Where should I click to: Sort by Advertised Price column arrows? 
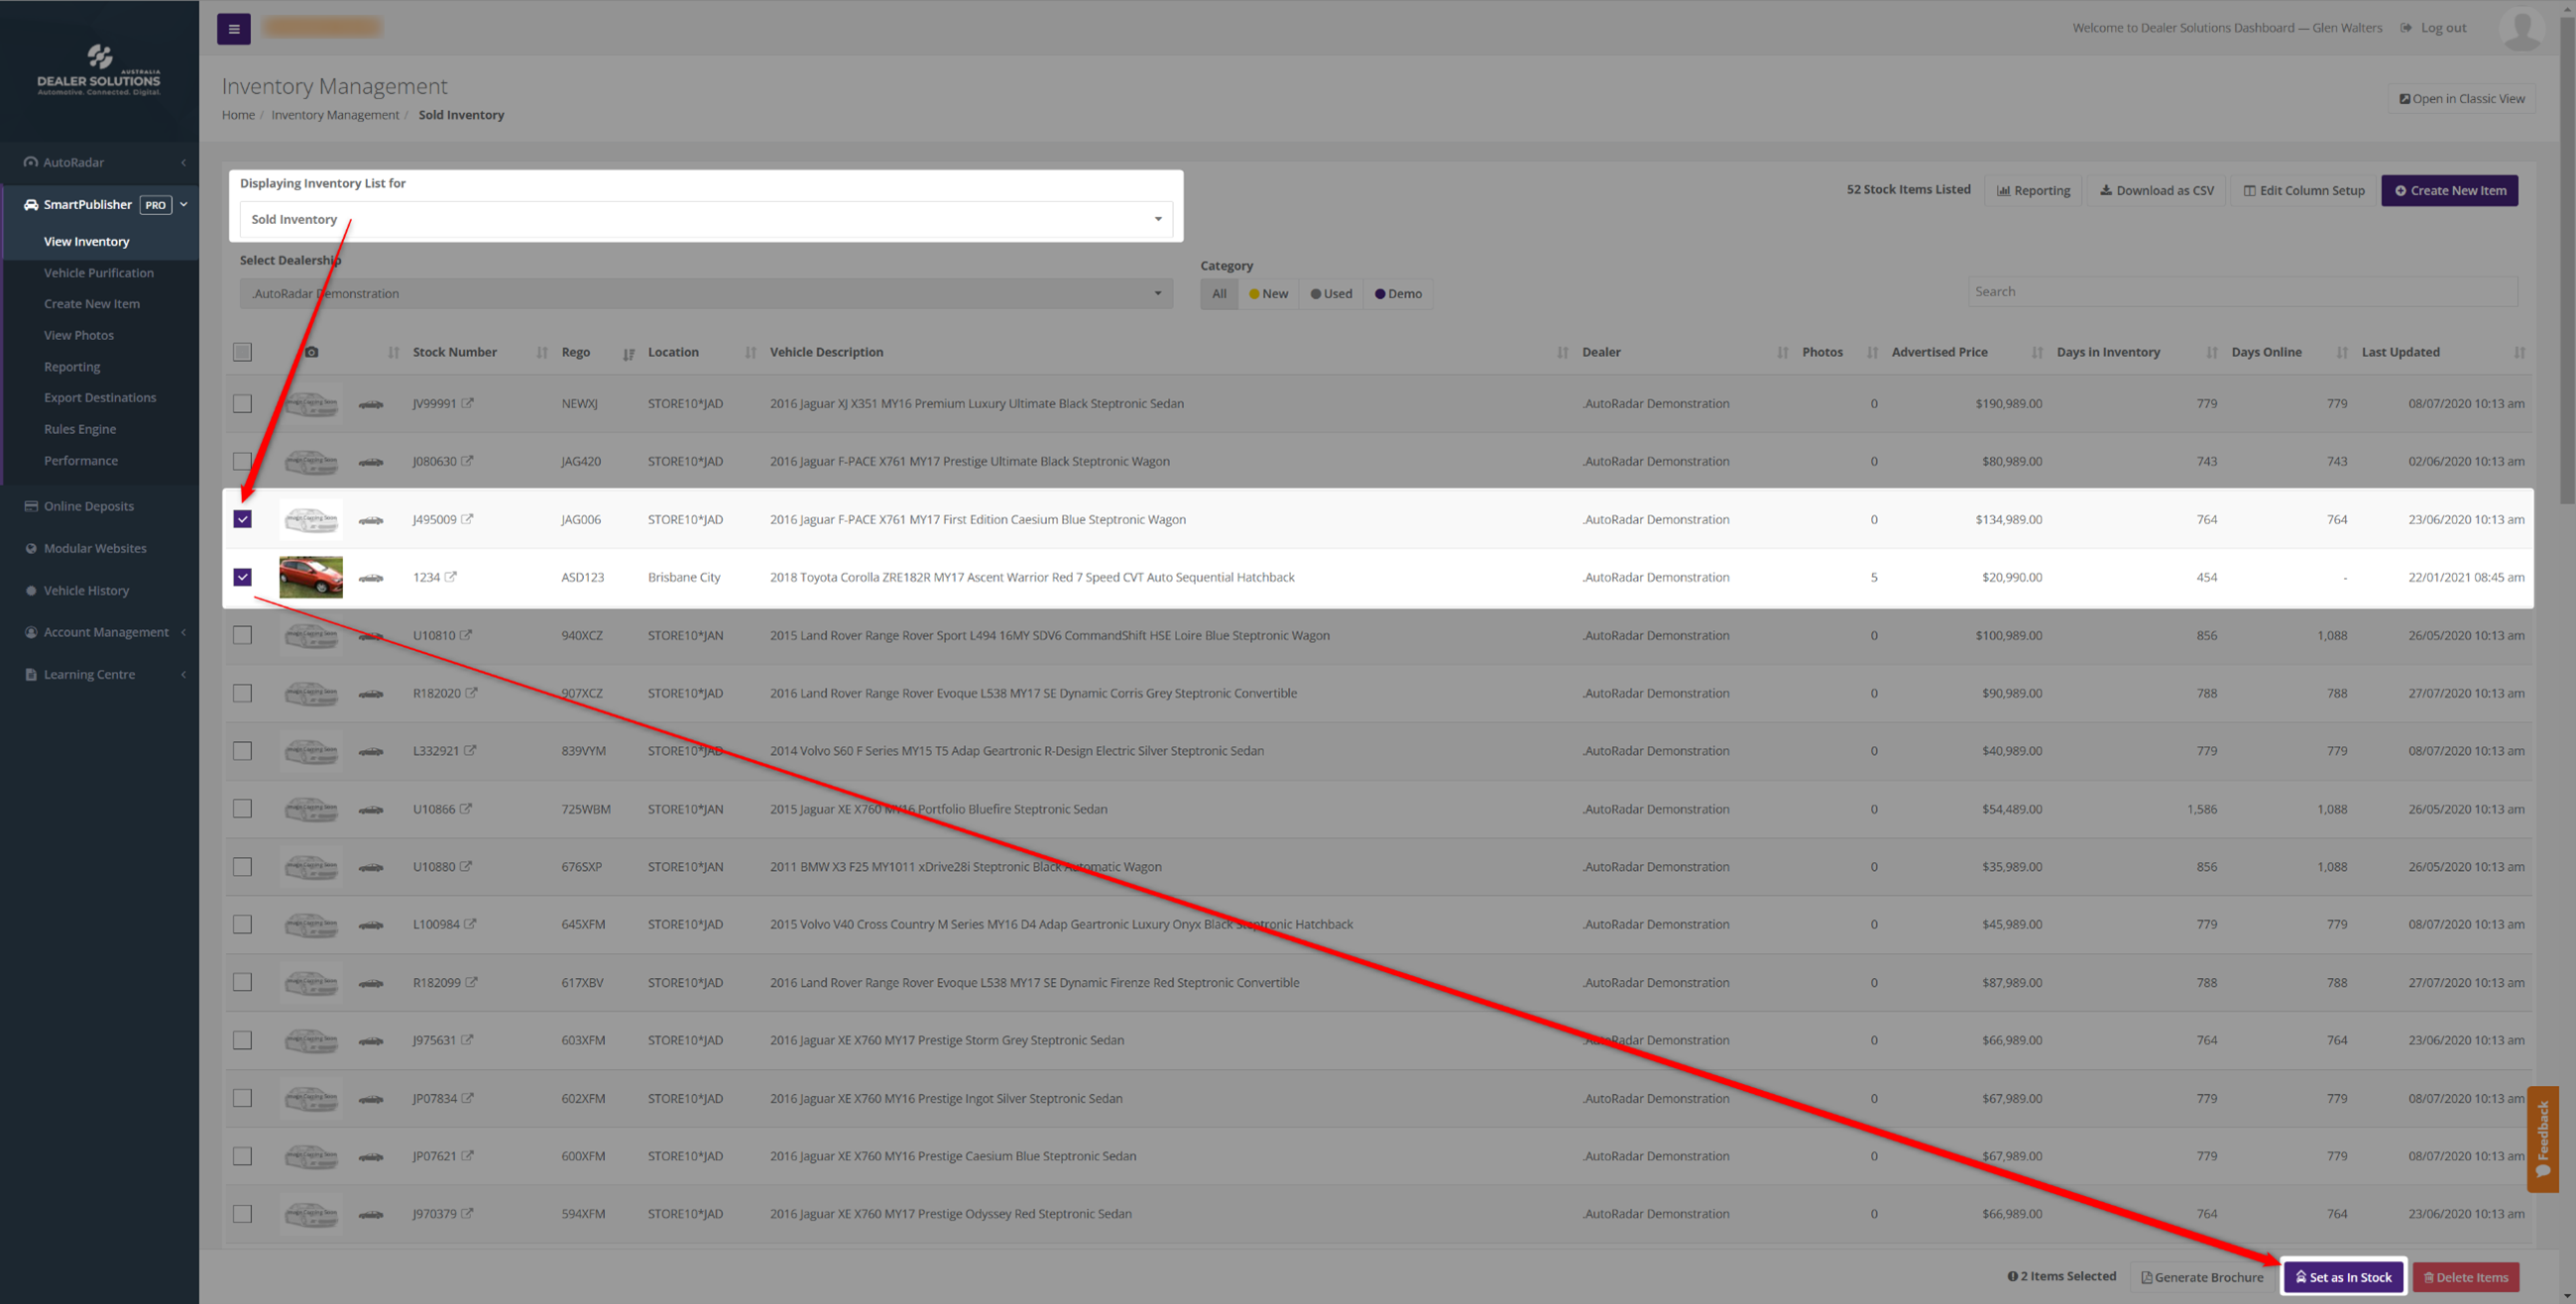(2038, 353)
